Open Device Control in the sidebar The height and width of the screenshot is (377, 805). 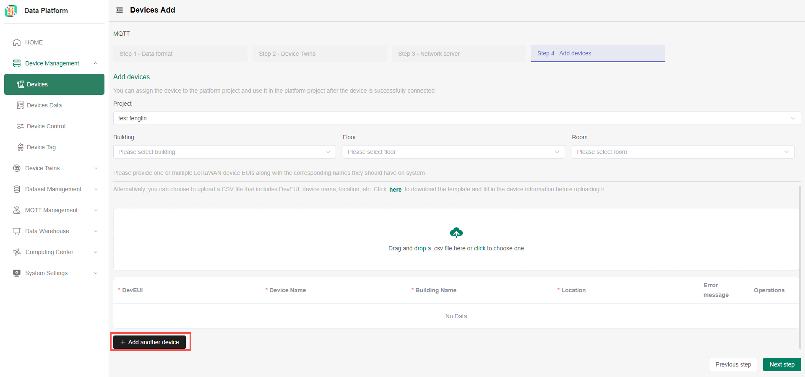click(54, 126)
